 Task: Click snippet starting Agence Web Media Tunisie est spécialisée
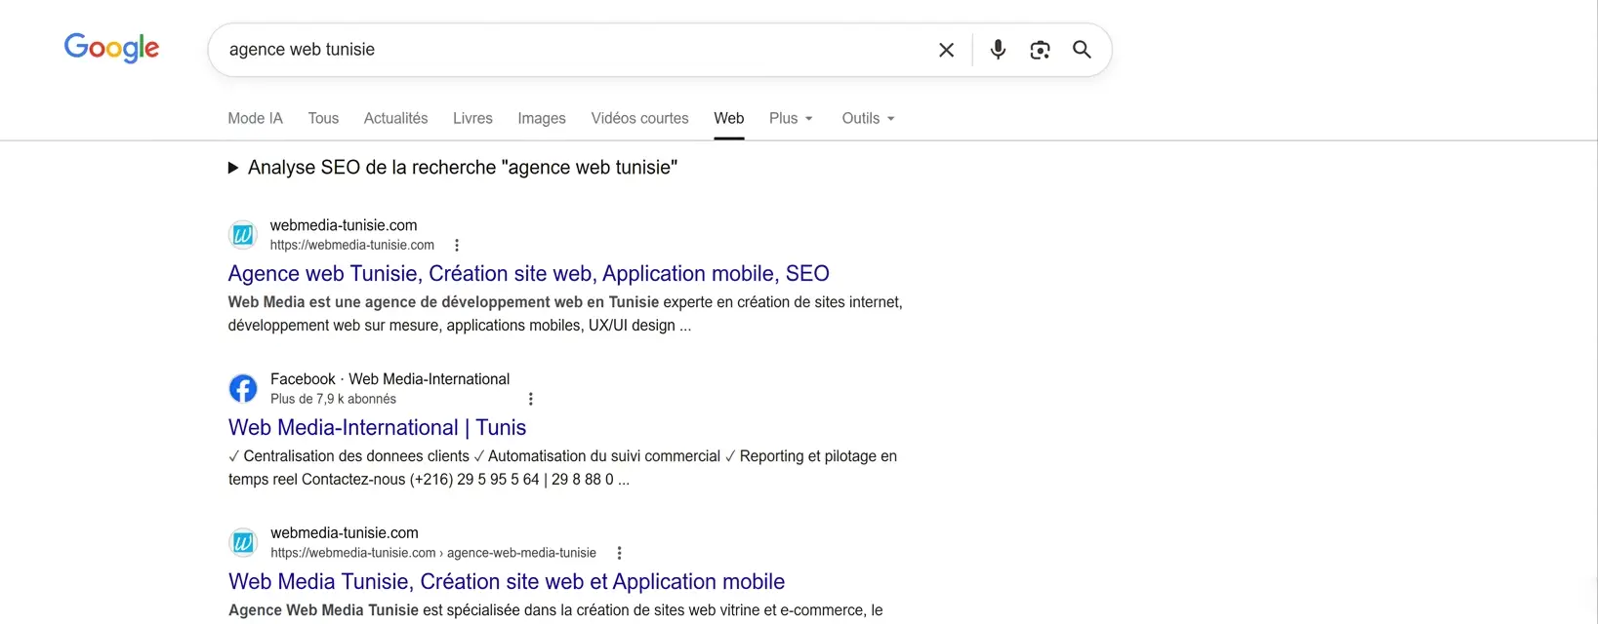pyautogui.click(x=555, y=610)
